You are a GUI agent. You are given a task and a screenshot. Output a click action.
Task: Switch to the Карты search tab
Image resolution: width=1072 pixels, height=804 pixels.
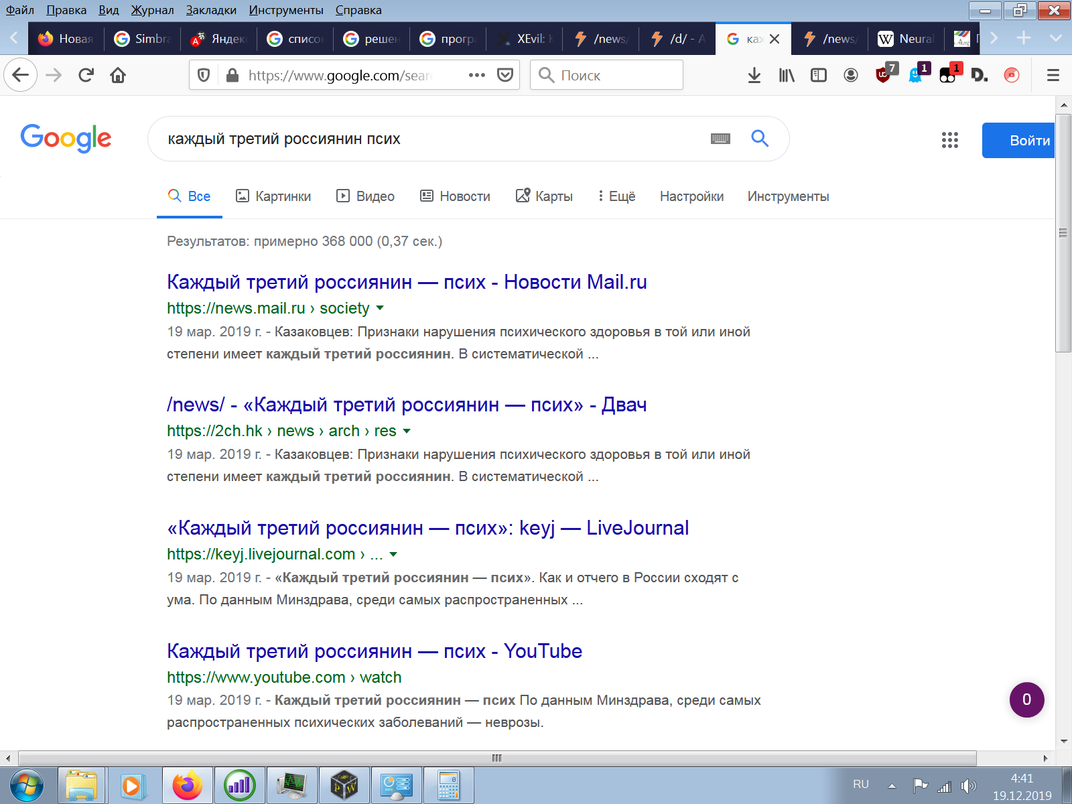(x=544, y=196)
